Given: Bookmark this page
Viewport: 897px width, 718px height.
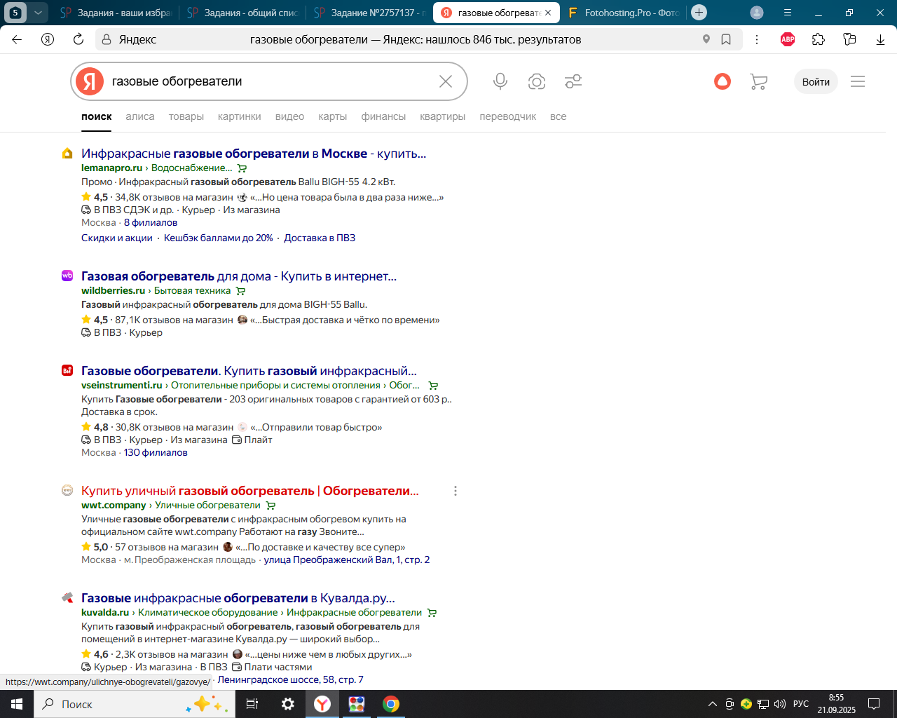Looking at the screenshot, I should point(726,39).
